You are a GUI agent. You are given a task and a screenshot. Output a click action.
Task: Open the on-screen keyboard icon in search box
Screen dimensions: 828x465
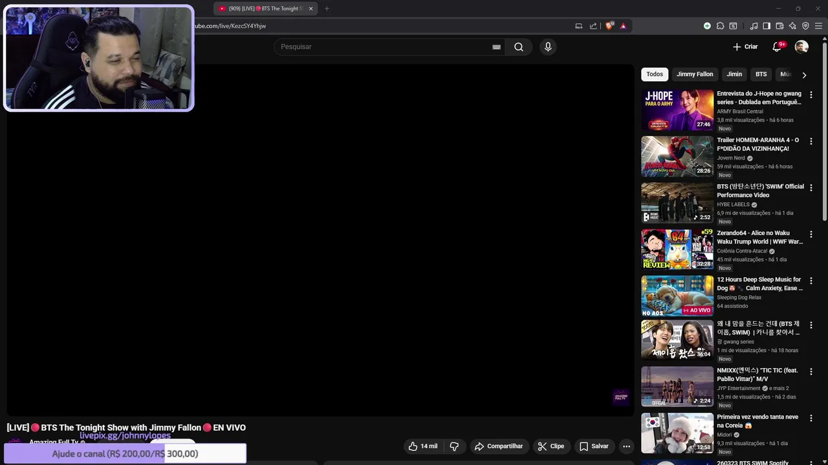pos(496,46)
